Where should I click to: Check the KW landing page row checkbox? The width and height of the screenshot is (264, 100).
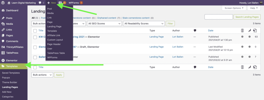point(35,37)
